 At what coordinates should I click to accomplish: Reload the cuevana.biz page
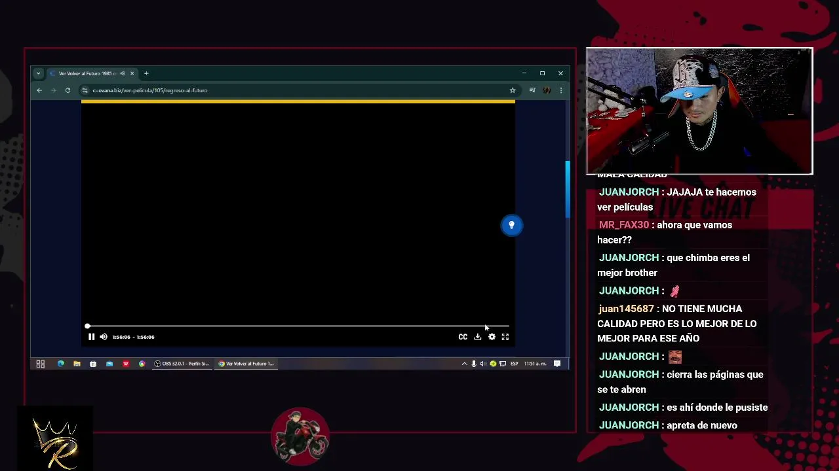(68, 90)
